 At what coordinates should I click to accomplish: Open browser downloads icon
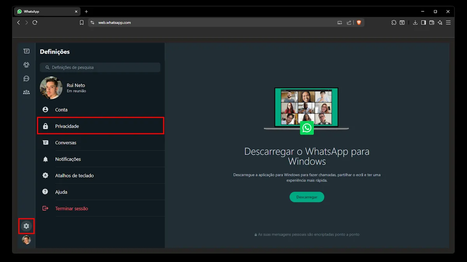click(x=415, y=23)
